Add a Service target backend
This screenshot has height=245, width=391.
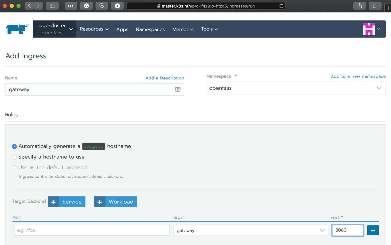[x=67, y=202]
